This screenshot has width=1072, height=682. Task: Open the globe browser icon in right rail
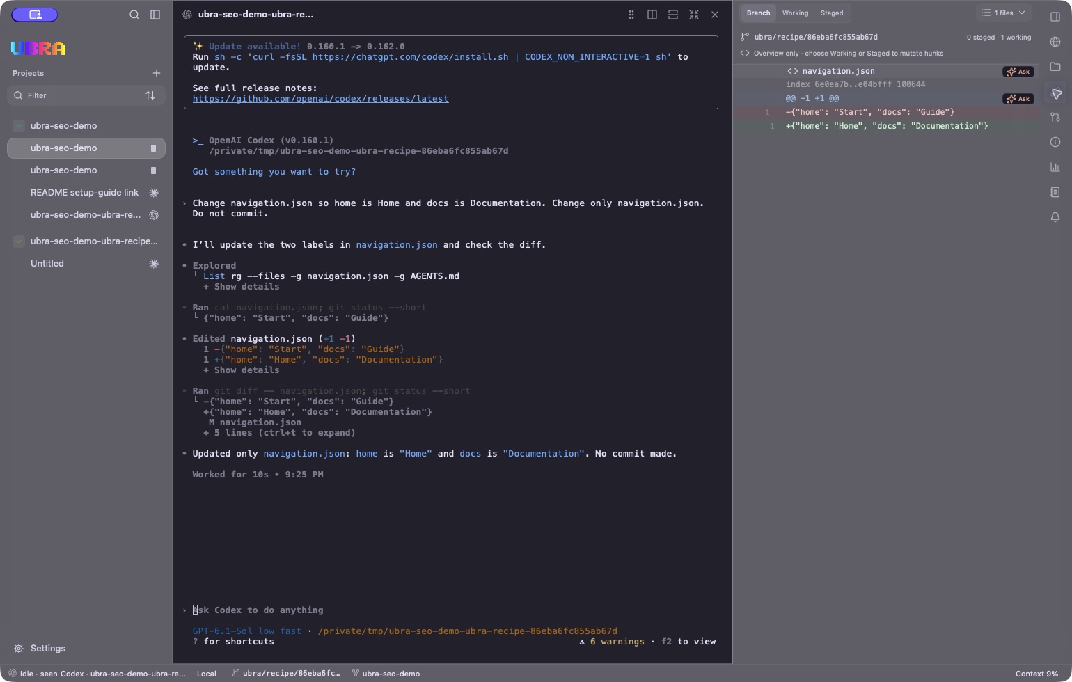click(x=1055, y=42)
